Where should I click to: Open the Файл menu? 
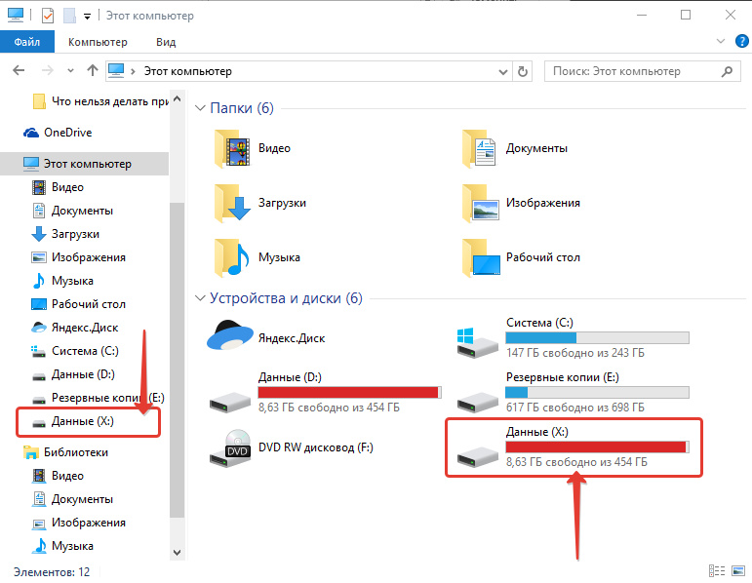click(x=27, y=42)
